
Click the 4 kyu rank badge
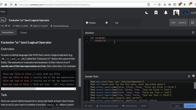185,13
